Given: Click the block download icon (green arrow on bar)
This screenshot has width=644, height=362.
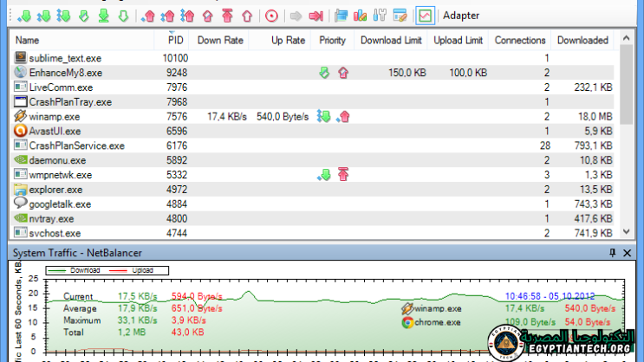Looking at the screenshot, I should [x=104, y=16].
